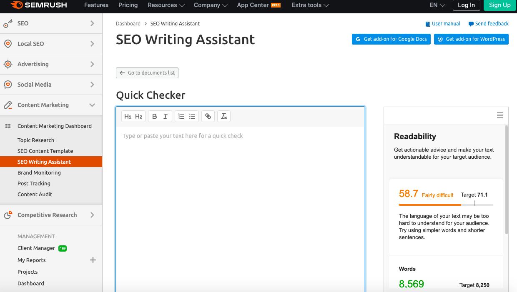Viewport: 517px width, 292px height.
Task: Click the Content Marketing pencil icon
Action: point(8,105)
